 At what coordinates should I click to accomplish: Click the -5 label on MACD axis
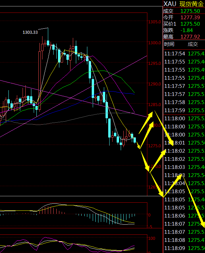[x=150, y=227]
